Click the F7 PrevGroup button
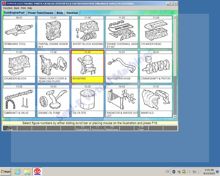 coord(98,128)
